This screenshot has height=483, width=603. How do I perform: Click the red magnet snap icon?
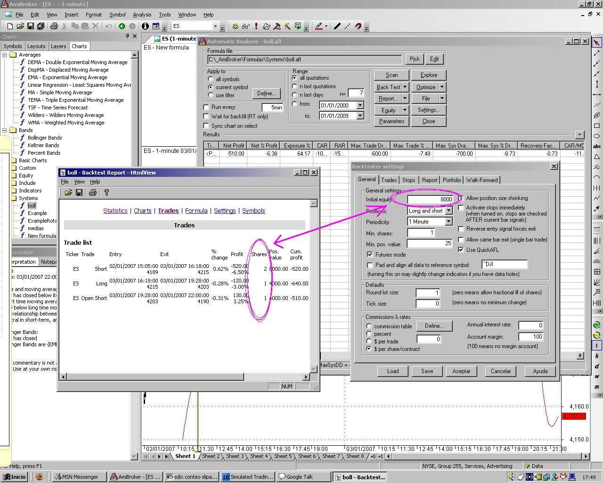[358, 26]
